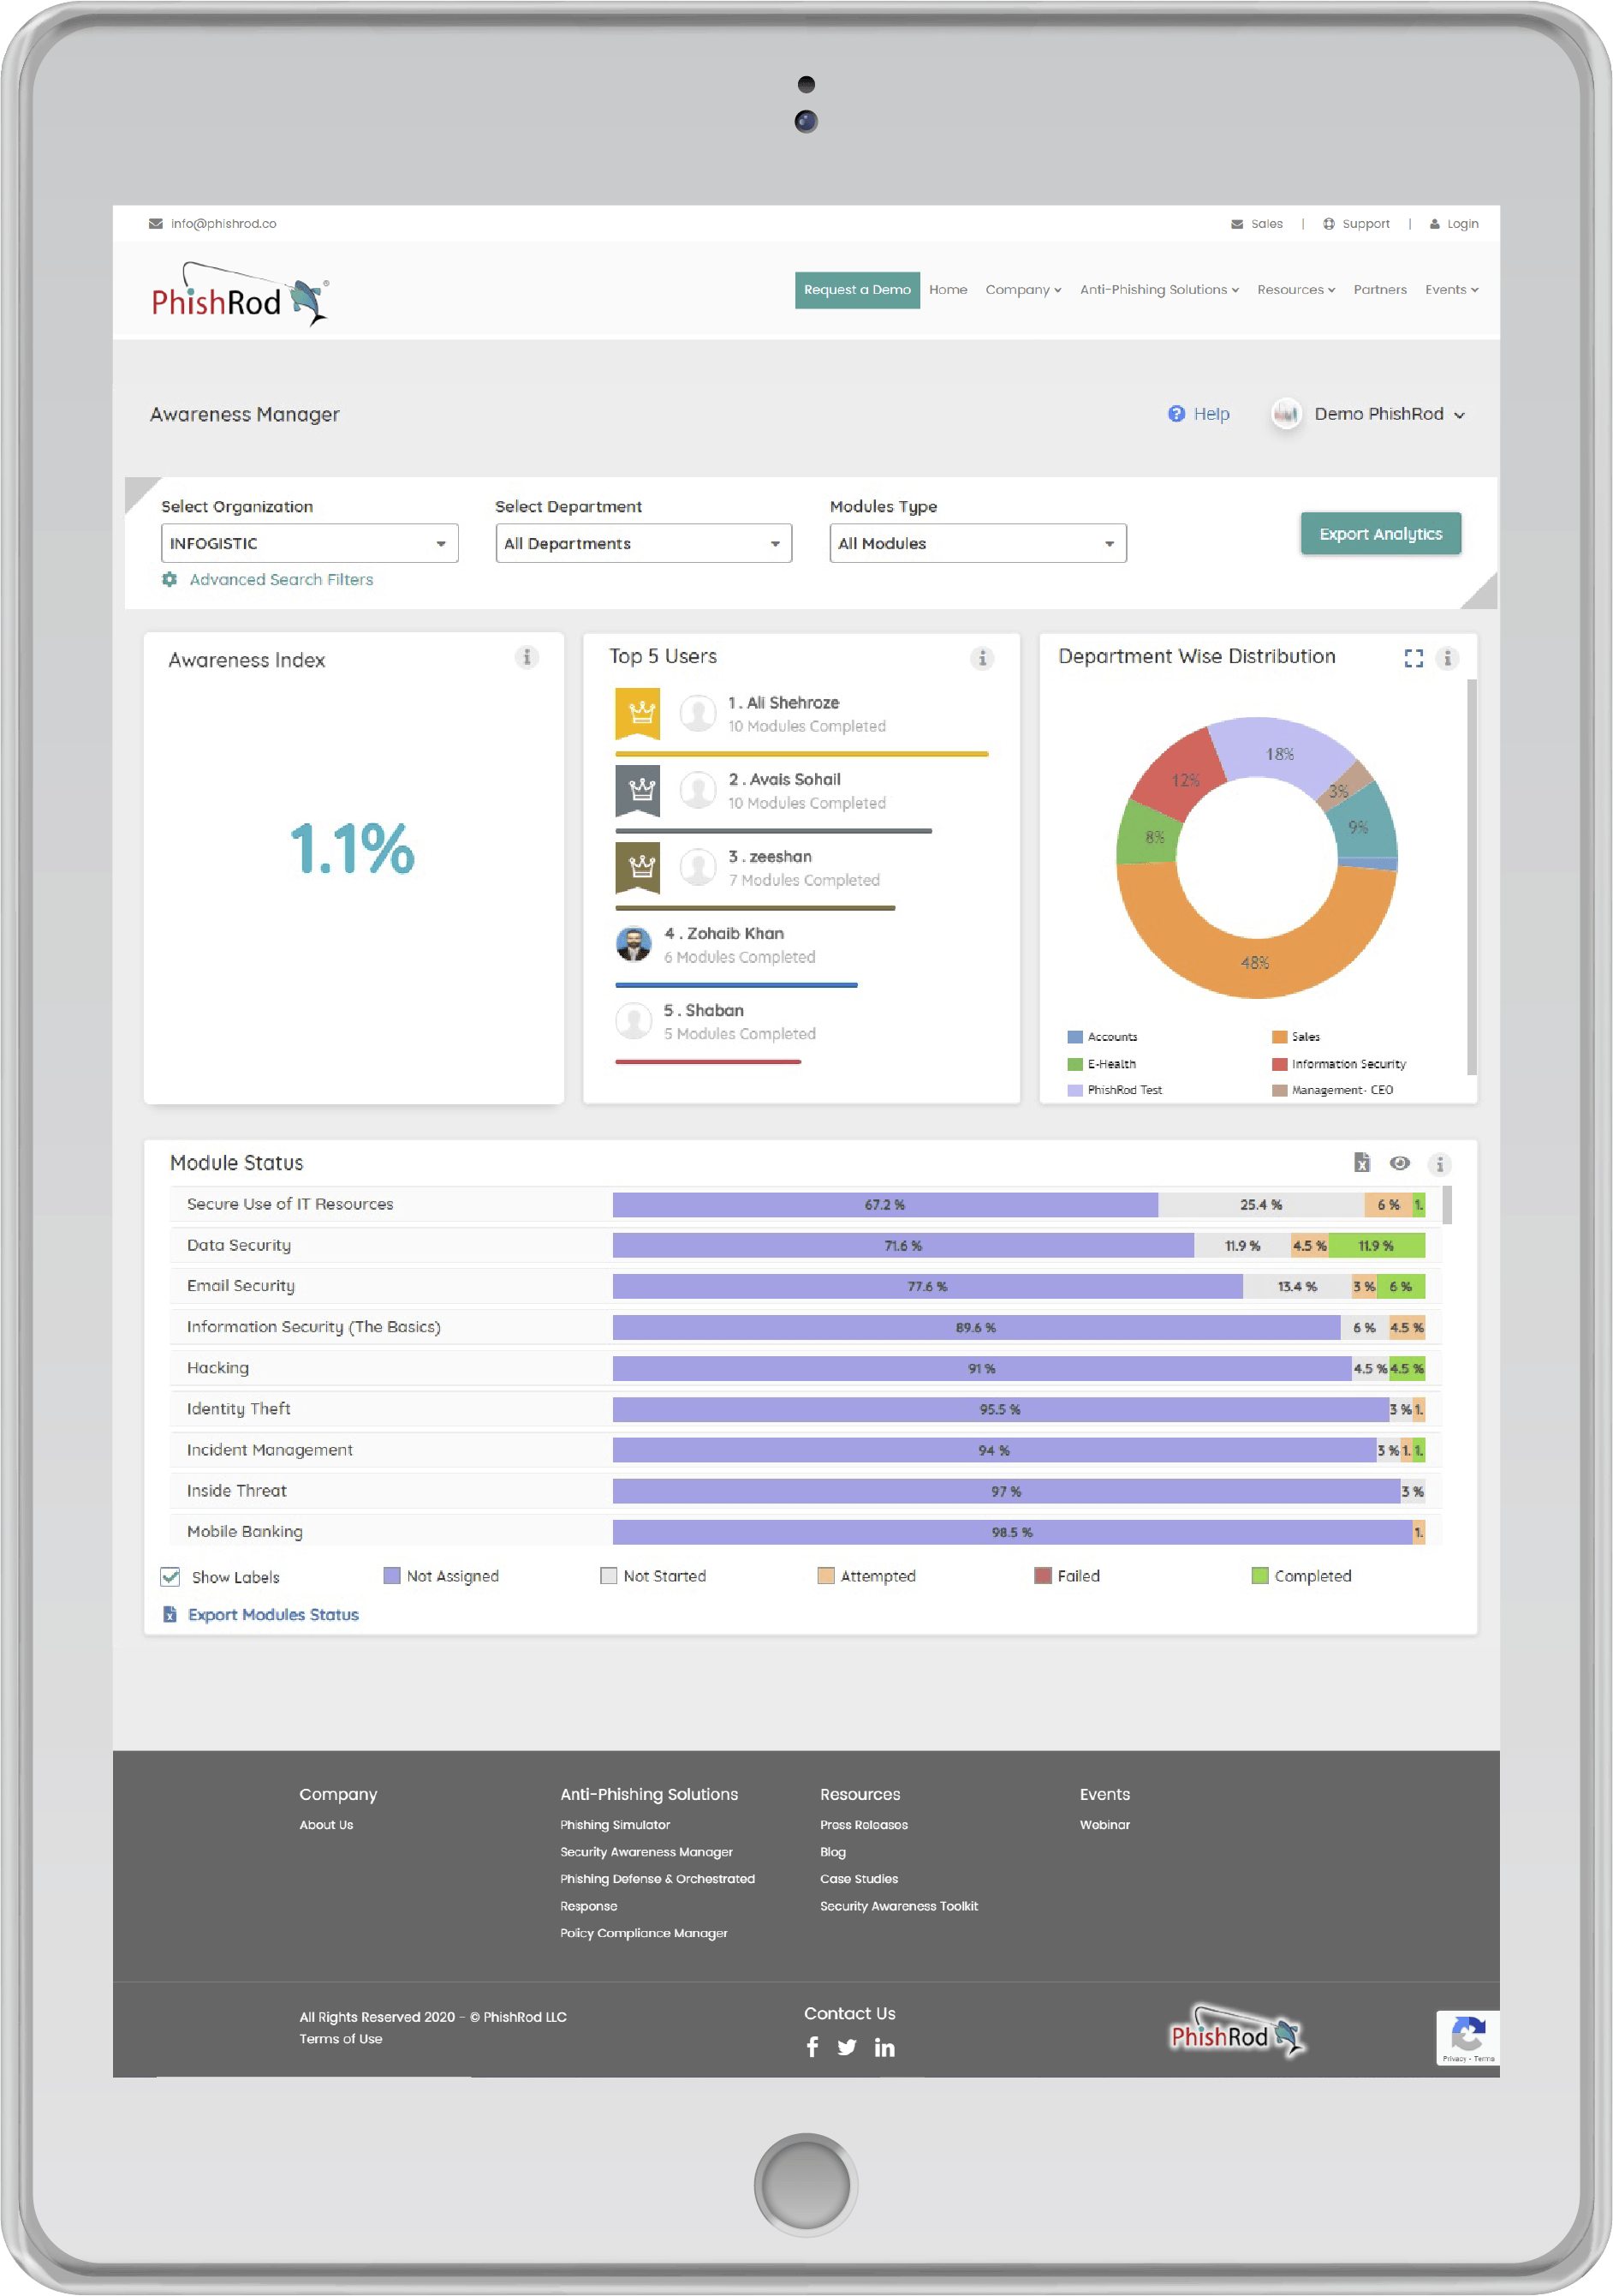Open footer Phishing Simulator link
This screenshot has width=1613, height=2296.
[x=616, y=1826]
